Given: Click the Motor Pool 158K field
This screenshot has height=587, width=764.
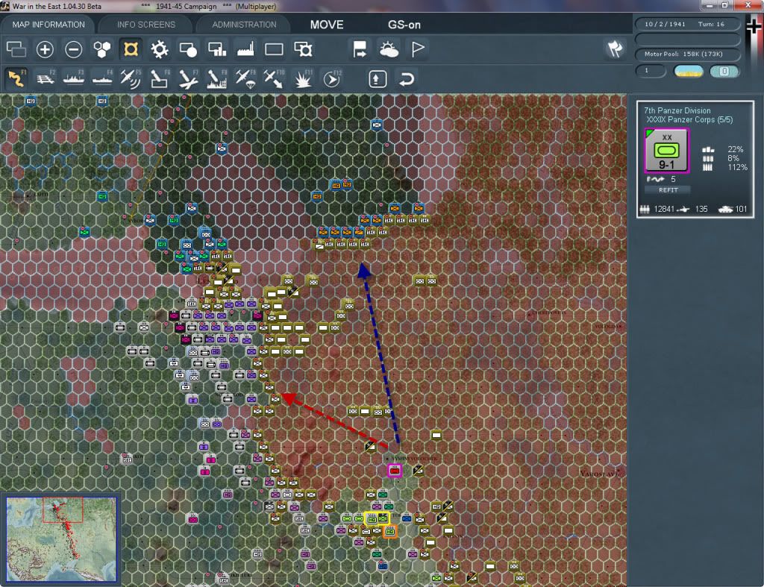Looking at the screenshot, I should tap(687, 54).
